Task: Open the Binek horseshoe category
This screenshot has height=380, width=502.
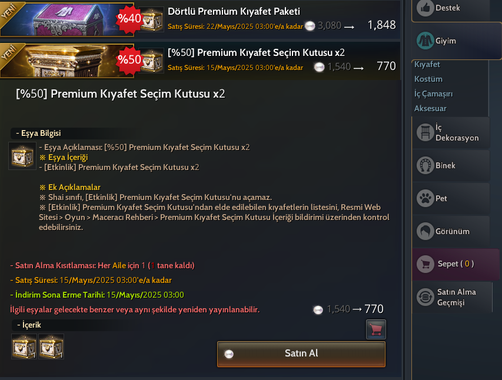Action: pos(451,165)
